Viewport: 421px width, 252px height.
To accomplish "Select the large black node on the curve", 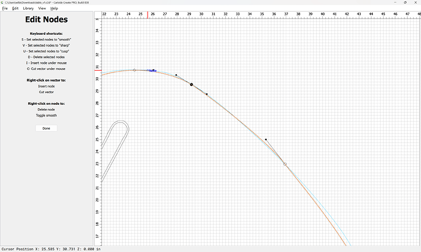I will point(192,85).
